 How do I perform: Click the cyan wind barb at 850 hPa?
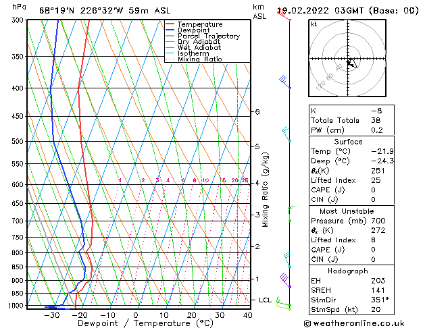click(x=287, y=260)
